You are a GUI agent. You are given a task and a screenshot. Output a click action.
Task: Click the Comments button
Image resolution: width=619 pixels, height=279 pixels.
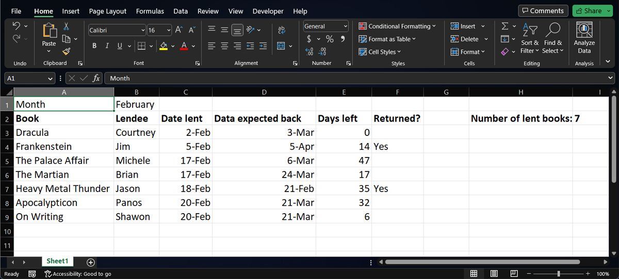point(543,11)
